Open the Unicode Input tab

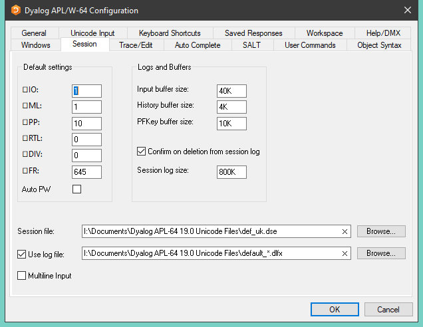pyautogui.click(x=92, y=33)
